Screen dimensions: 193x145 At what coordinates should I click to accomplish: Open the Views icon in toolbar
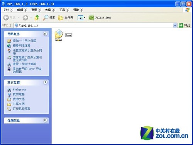[x=80, y=18]
